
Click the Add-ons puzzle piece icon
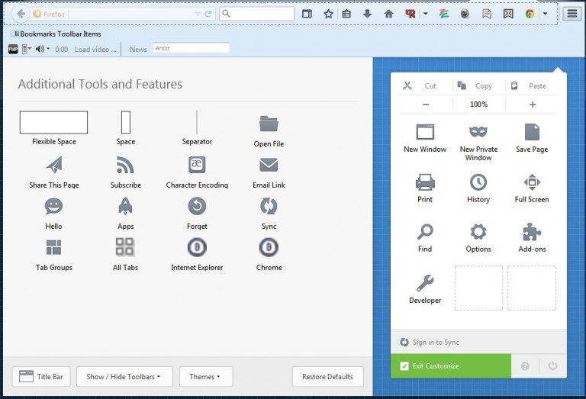pos(532,232)
